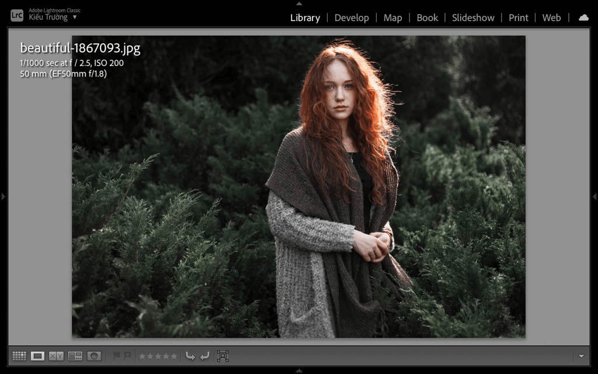The image size is (598, 374).
Task: Switch to Web module
Action: pyautogui.click(x=551, y=18)
